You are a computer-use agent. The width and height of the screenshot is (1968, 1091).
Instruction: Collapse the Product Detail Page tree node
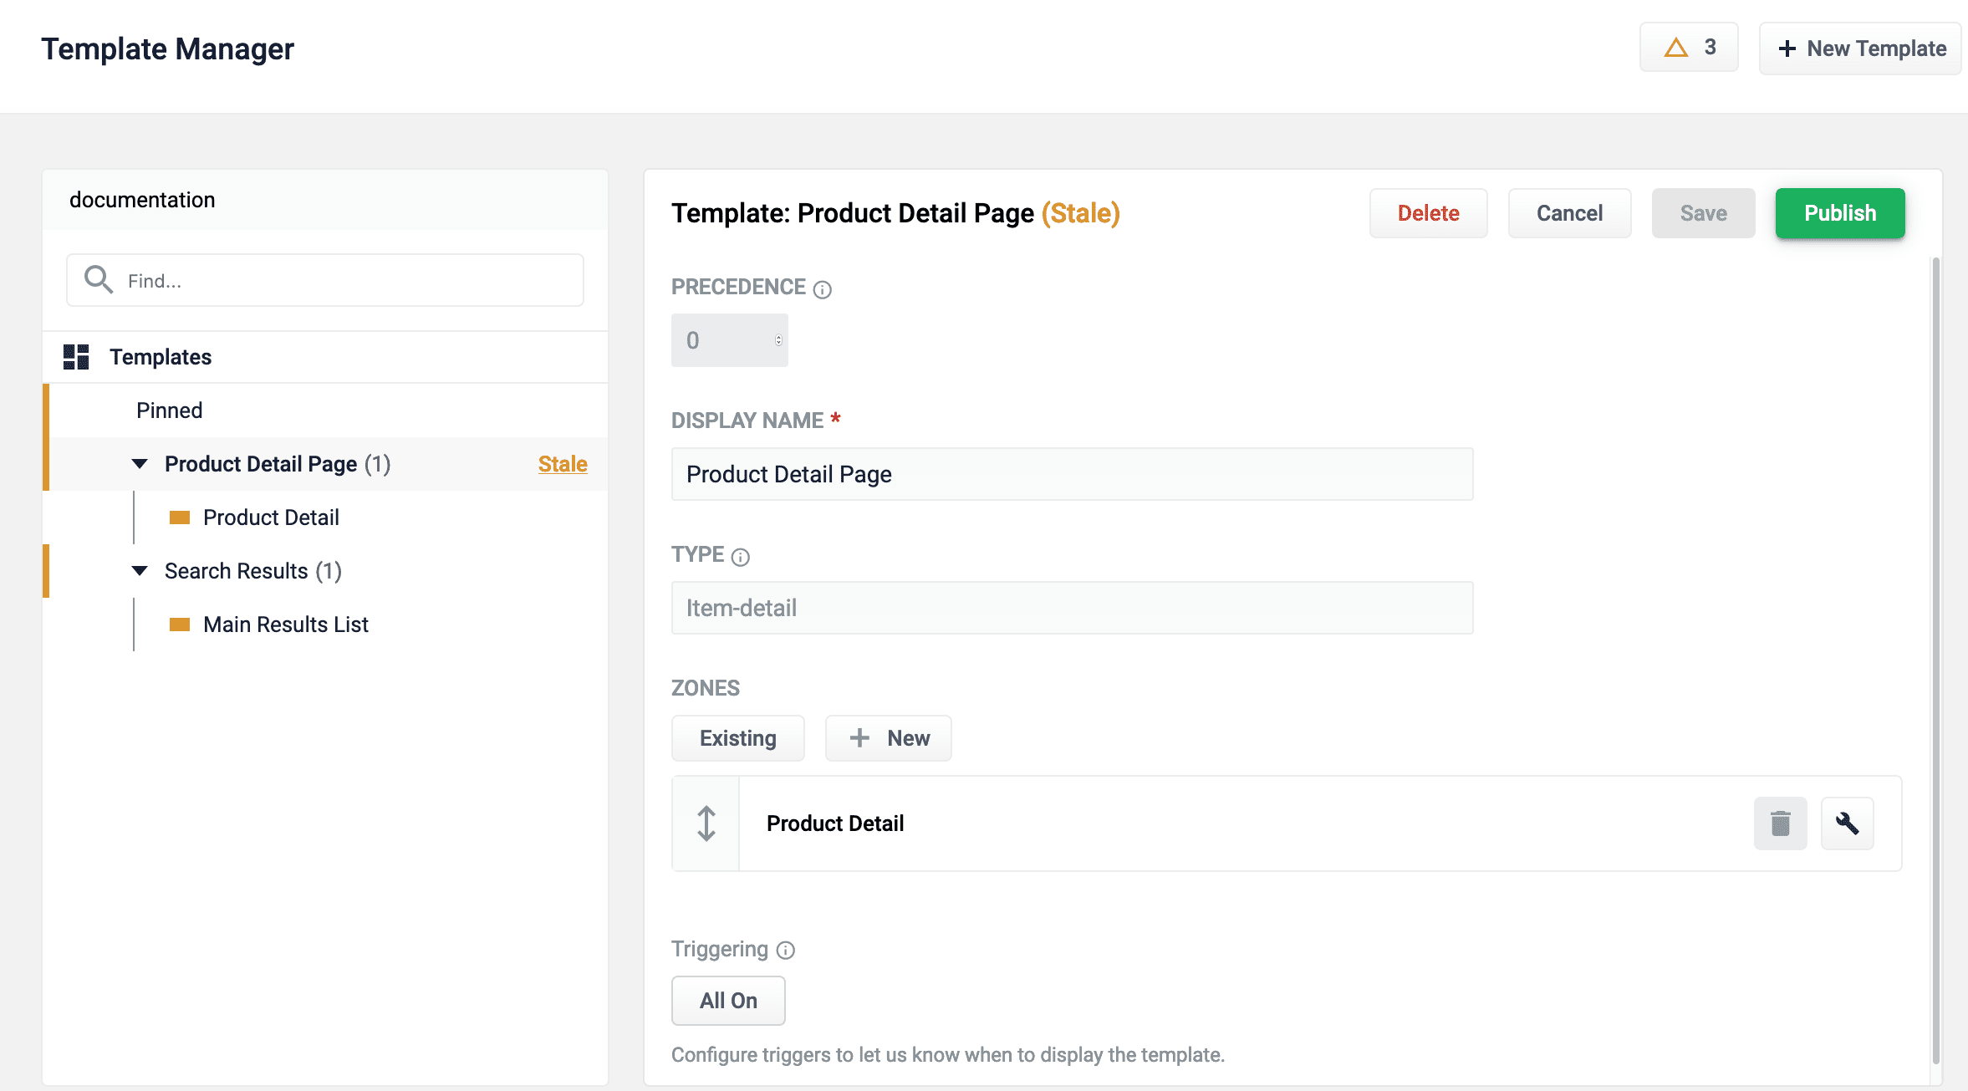pyautogui.click(x=139, y=464)
